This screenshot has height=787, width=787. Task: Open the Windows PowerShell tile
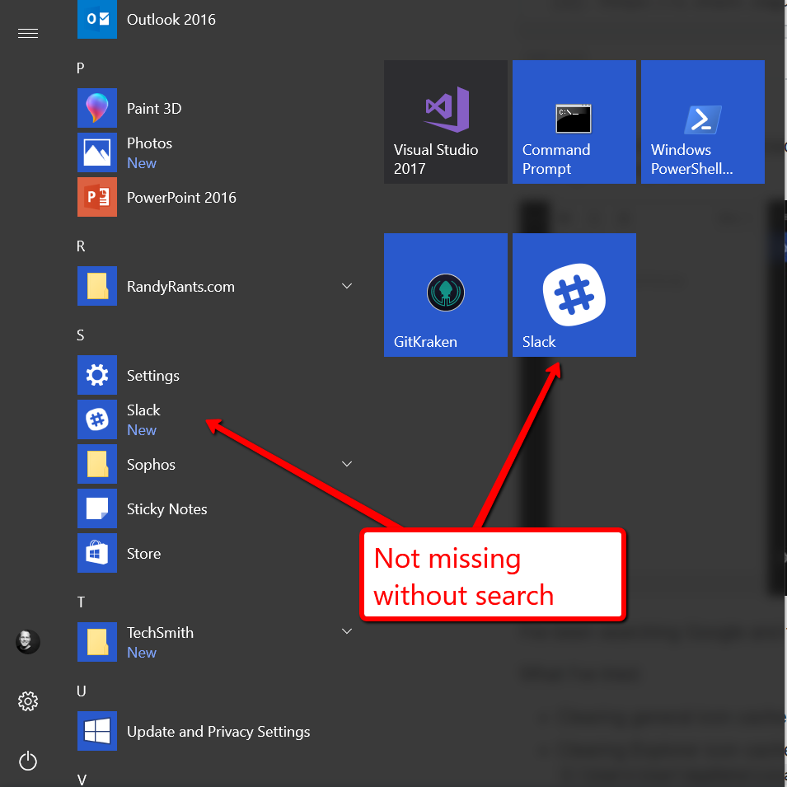(x=703, y=122)
